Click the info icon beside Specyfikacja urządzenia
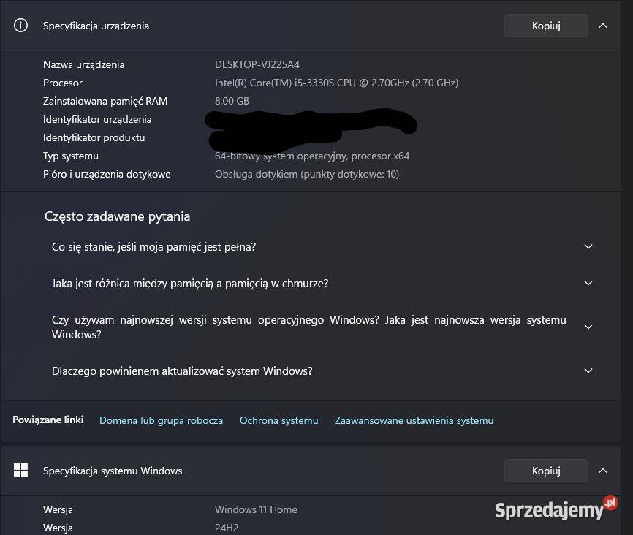The width and height of the screenshot is (633, 535). point(20,26)
